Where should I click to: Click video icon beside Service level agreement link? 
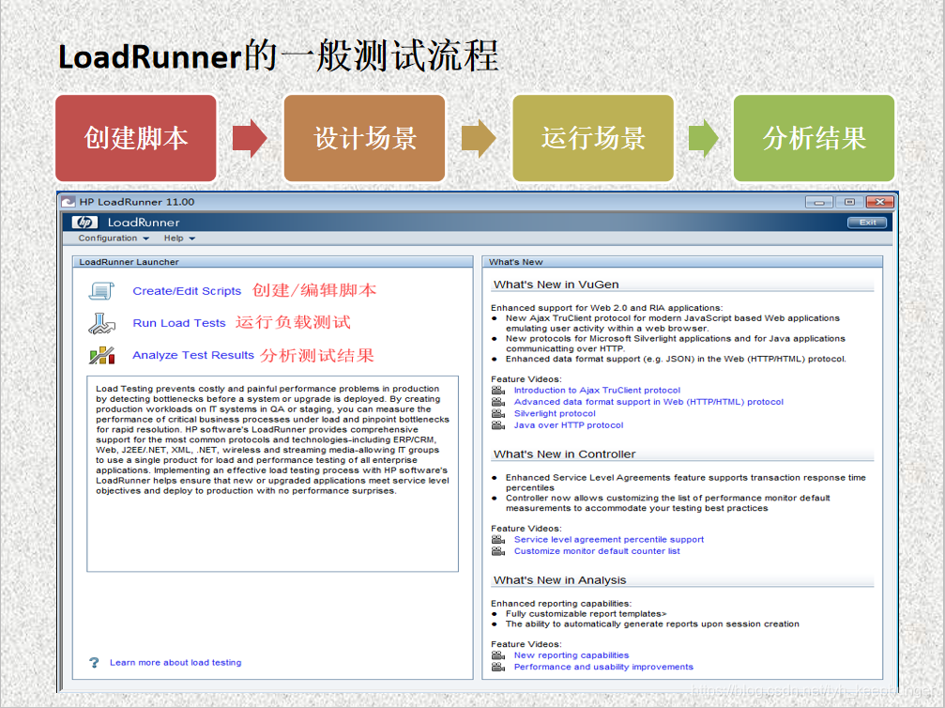(498, 539)
